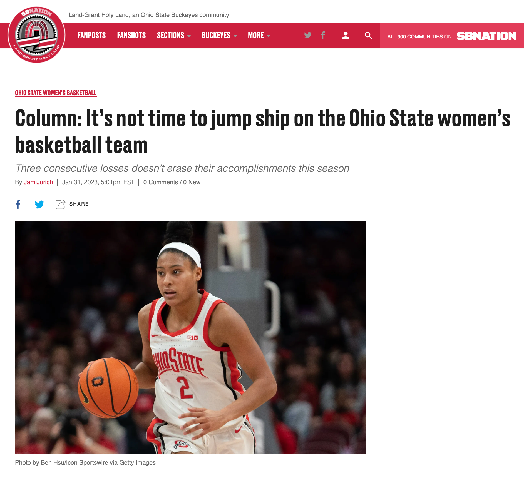This screenshot has width=524, height=483.
Task: Jump to 0 Comments section
Action: coord(160,182)
